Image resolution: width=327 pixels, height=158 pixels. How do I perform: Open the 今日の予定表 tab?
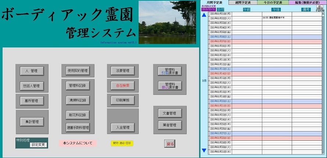click(x=273, y=3)
